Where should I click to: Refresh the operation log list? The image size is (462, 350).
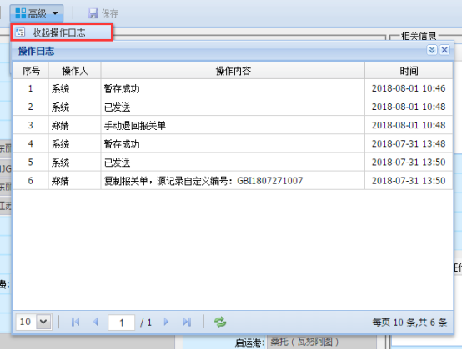220,322
